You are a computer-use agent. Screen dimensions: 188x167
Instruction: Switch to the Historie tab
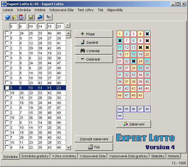pos(173,156)
